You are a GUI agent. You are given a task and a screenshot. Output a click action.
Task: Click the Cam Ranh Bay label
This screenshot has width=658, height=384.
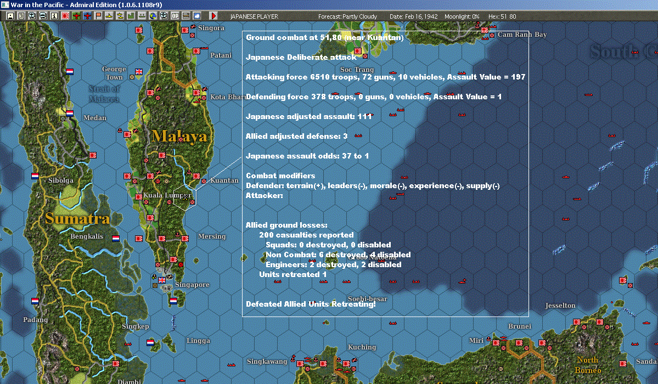(x=522, y=35)
